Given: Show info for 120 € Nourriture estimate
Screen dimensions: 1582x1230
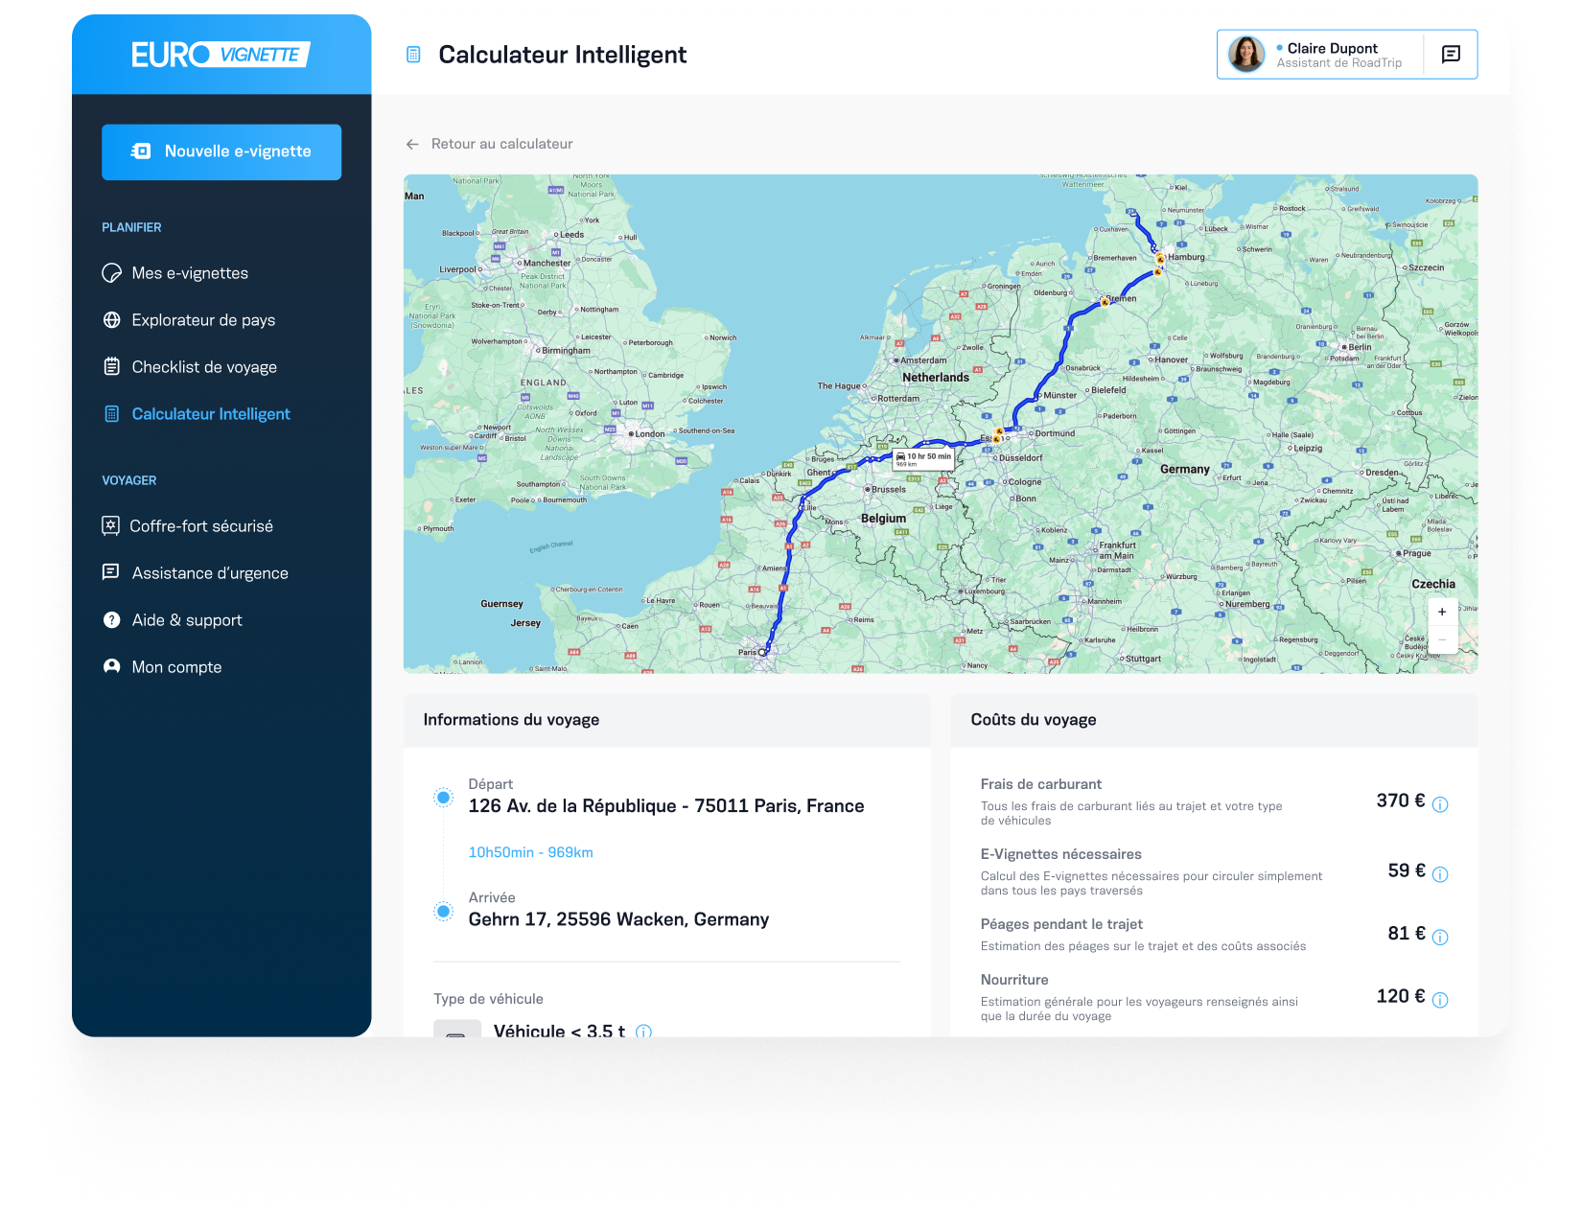Looking at the screenshot, I should point(1440,1000).
